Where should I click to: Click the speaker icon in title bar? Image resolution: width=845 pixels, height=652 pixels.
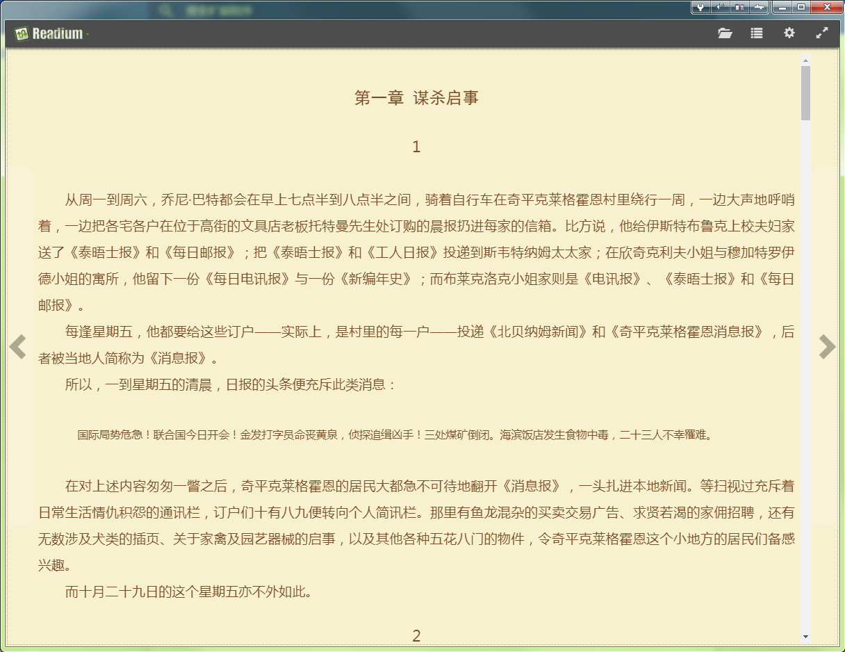(x=720, y=7)
